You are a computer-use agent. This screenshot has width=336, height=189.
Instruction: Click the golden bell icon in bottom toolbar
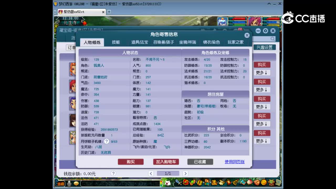235,182
